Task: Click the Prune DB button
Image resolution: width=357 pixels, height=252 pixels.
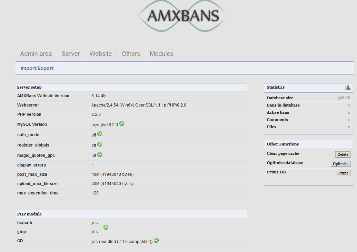Action: click(343, 173)
